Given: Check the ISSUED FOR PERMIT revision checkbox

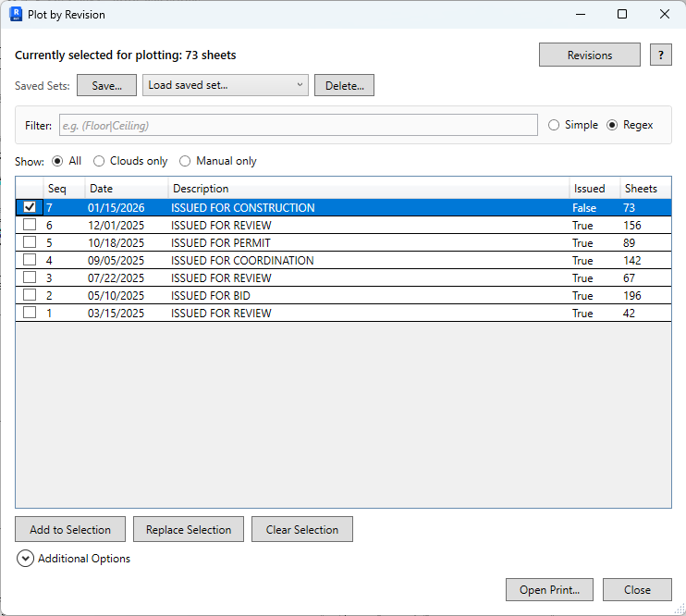Looking at the screenshot, I should coord(30,243).
